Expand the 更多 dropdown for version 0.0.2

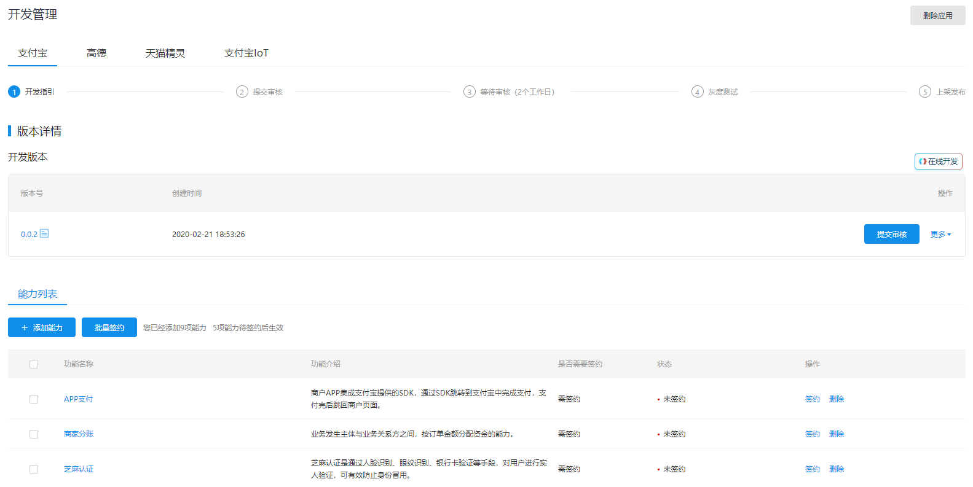coord(940,234)
